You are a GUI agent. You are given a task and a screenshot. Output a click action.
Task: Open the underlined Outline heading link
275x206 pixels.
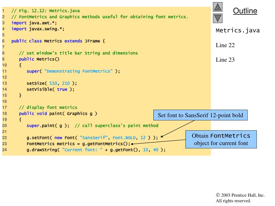coord(245,11)
